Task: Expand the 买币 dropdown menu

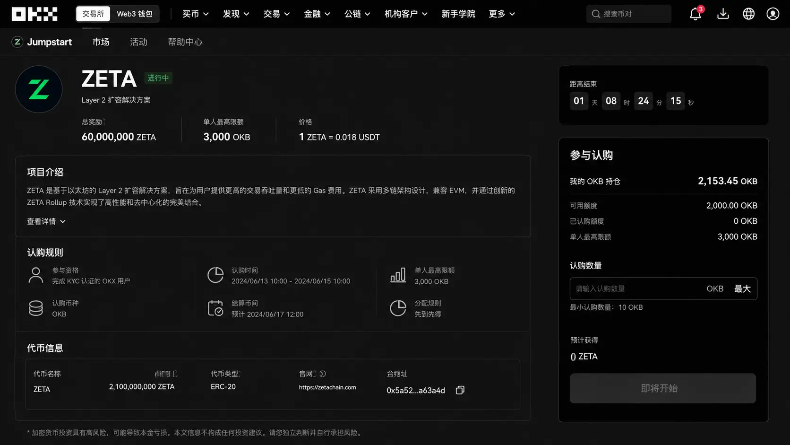Action: pos(196,14)
